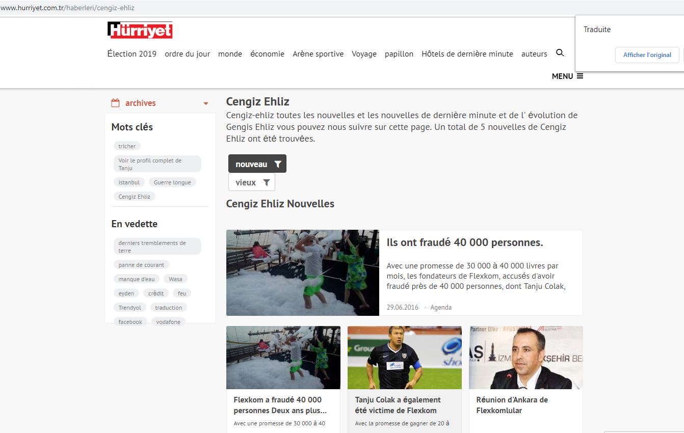Open the large foam party article image

(302, 273)
